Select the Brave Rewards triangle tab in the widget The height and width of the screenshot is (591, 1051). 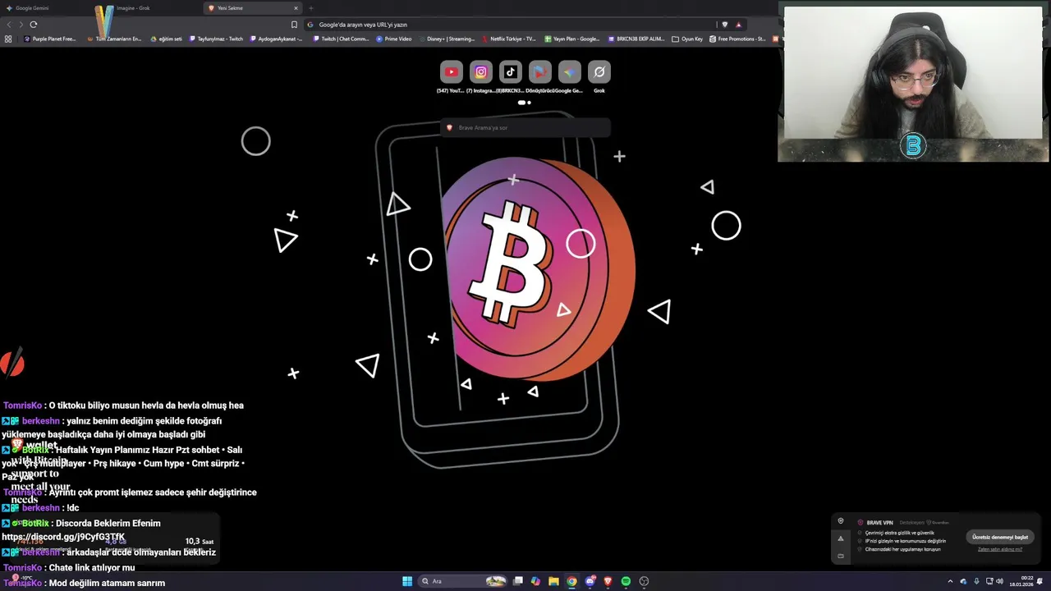click(x=840, y=538)
